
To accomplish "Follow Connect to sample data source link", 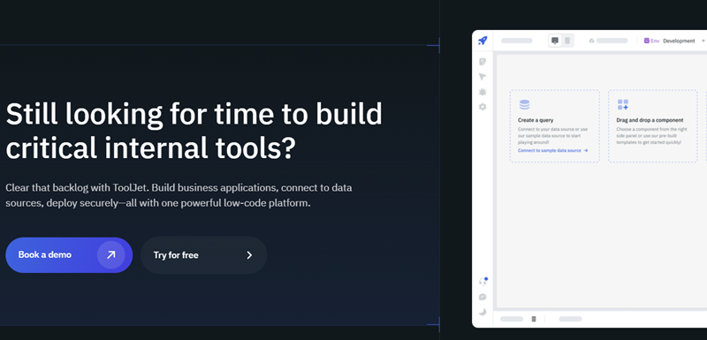I will 553,150.
